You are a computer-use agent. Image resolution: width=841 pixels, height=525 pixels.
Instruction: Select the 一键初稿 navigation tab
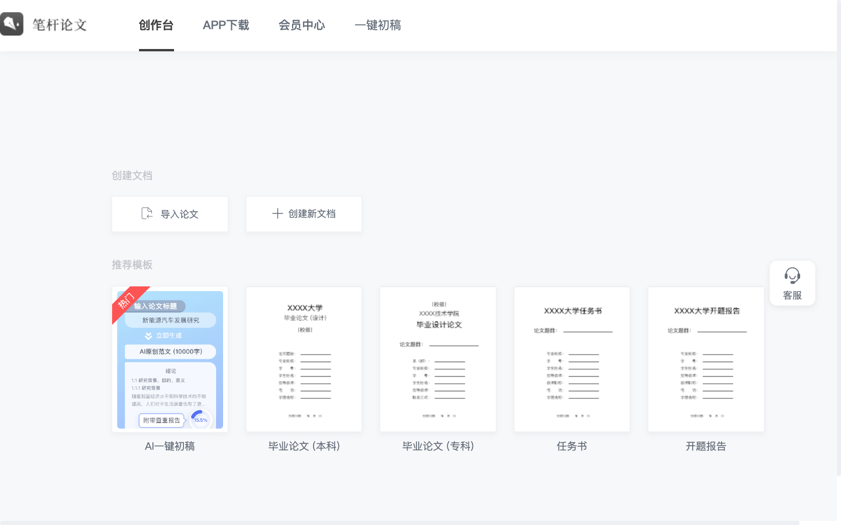[x=377, y=25]
